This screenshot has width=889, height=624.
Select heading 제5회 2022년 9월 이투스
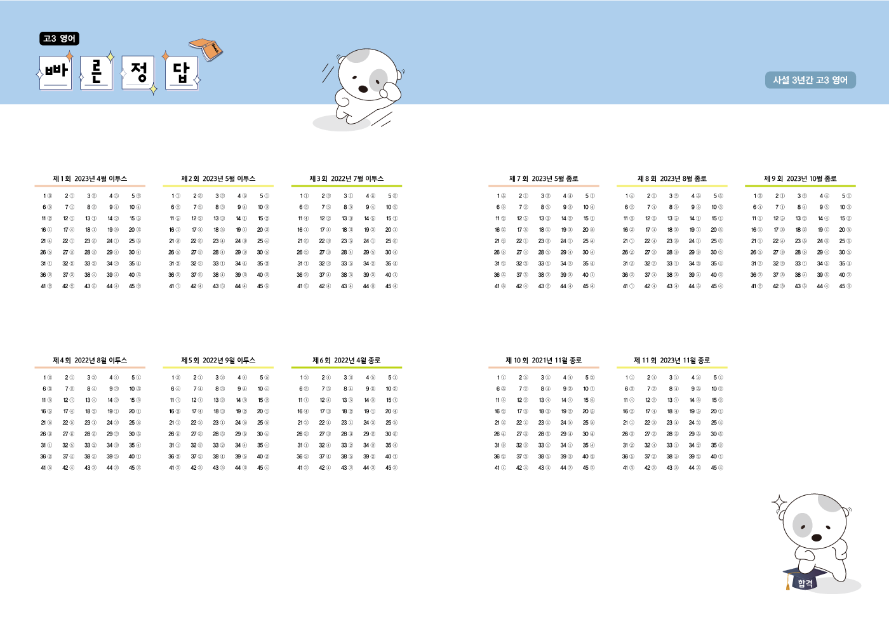pos(218,361)
